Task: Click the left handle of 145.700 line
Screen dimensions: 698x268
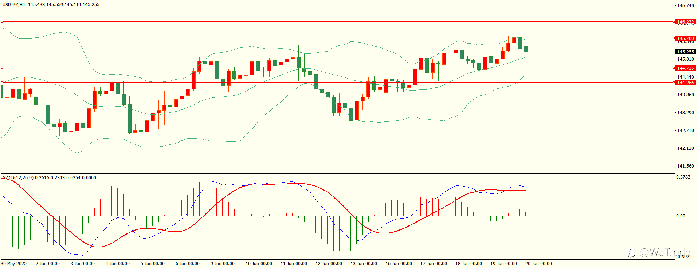Action: pos(1,38)
